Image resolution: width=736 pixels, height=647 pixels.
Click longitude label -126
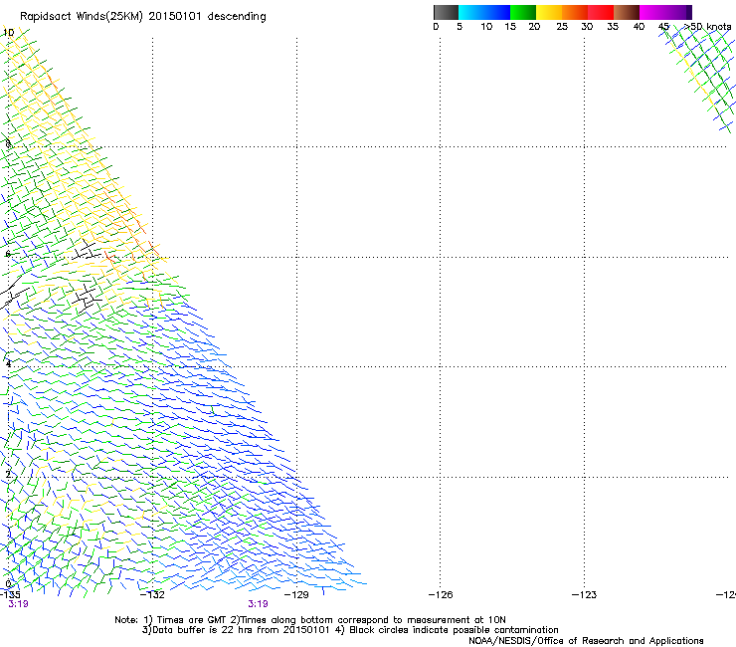pyautogui.click(x=441, y=595)
